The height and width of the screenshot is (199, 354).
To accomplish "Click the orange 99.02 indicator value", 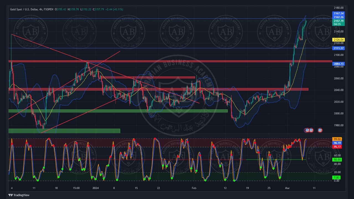I will (337, 139).
